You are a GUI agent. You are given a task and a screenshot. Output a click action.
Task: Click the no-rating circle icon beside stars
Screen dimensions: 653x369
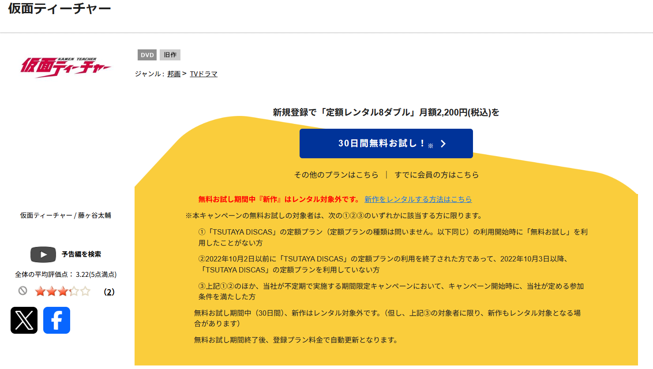click(x=23, y=291)
